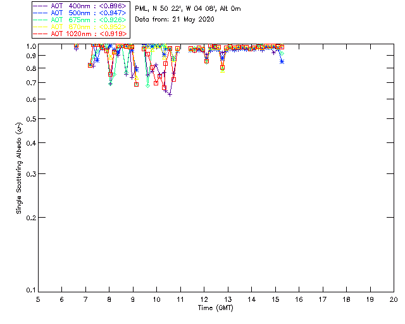This screenshot has width=405, height=324.
Task: Click the 'Time (GMT)' axis label
Action: pos(215,308)
